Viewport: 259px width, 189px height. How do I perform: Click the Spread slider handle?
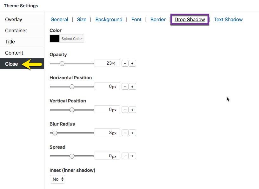[72, 156]
